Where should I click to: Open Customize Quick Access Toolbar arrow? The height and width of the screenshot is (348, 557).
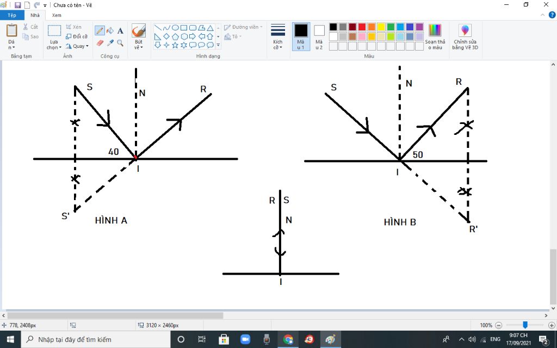point(45,5)
